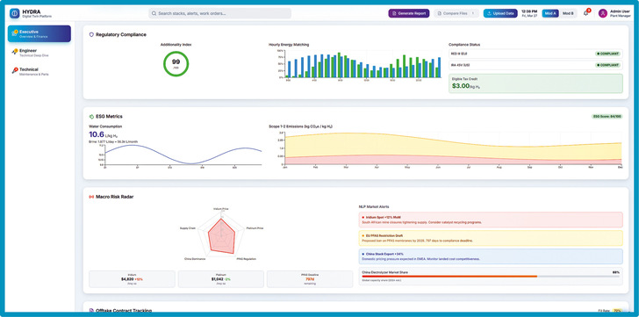Viewport: 639px width, 317px height.
Task: Click the water consumption line chart
Action: pyautogui.click(x=183, y=155)
